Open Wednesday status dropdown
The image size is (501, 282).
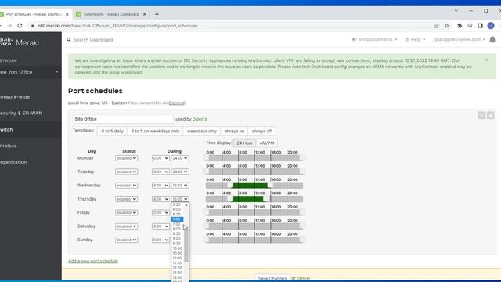(x=126, y=186)
